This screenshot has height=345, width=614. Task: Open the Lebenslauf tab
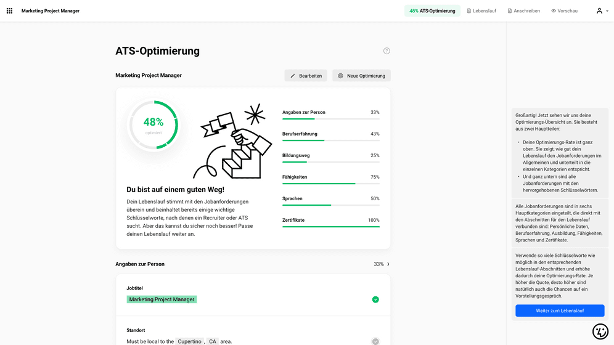point(481,11)
